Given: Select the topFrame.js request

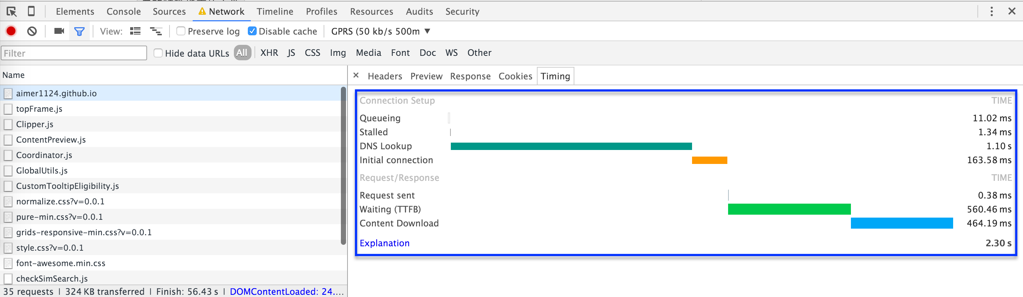Looking at the screenshot, I should point(39,109).
